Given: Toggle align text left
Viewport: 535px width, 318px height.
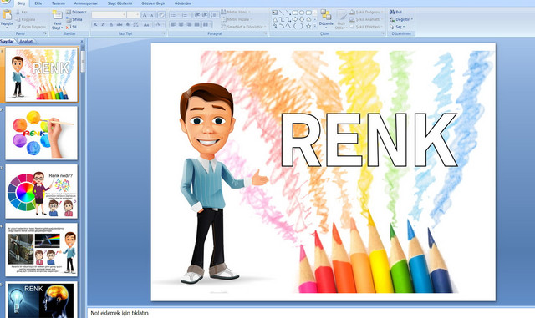Looking at the screenshot, I should [x=173, y=24].
